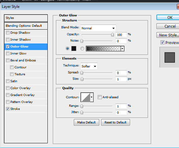This screenshot has height=148, width=179.
Task: Click the Spread value field
Action: 121,73
